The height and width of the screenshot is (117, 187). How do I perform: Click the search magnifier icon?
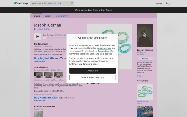click(x=72, y=3)
